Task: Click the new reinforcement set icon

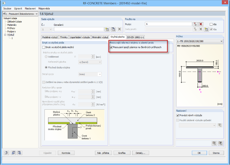Action: pos(107,29)
